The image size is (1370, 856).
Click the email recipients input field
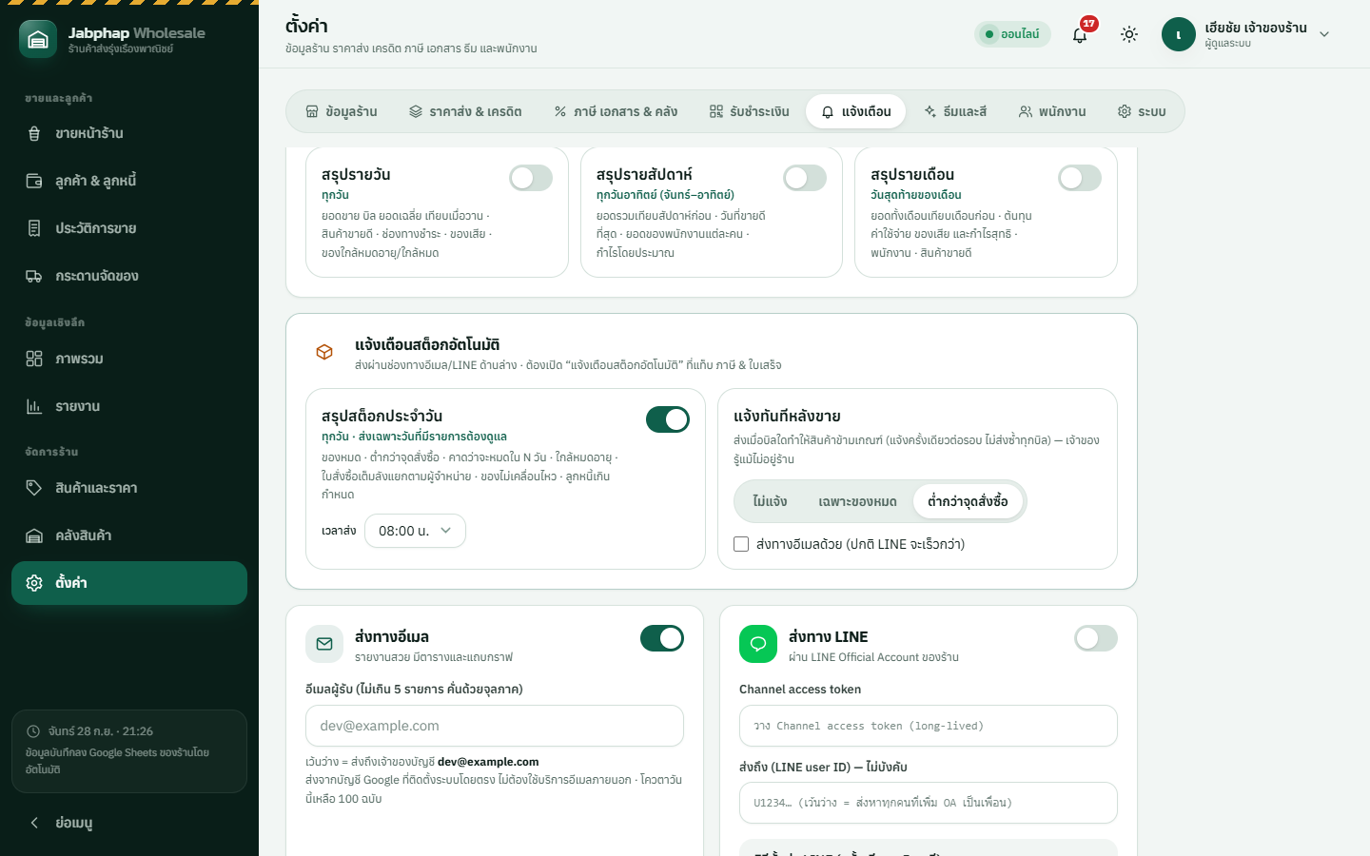[x=495, y=726]
